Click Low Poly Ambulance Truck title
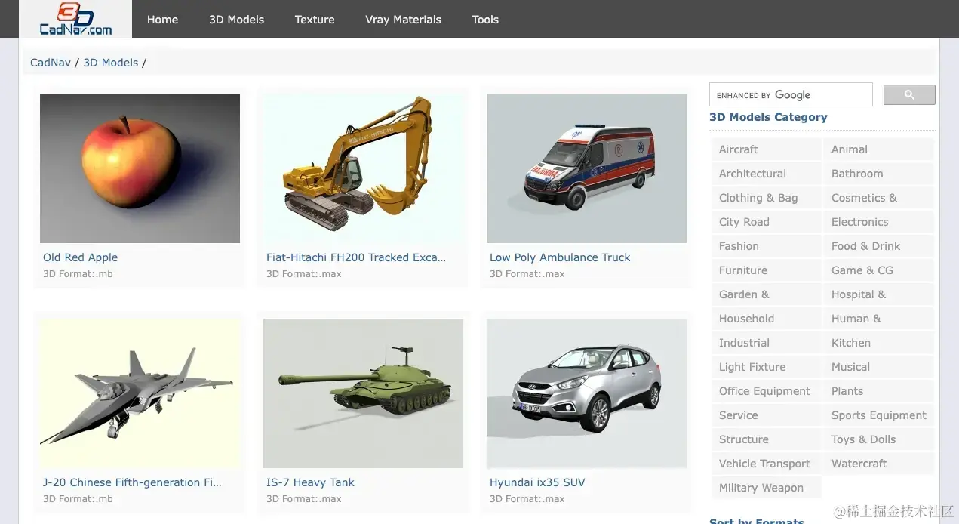 pos(560,257)
